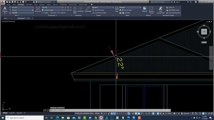
Task: Open the dimension layer dropdown Use Current
Action: point(54,10)
